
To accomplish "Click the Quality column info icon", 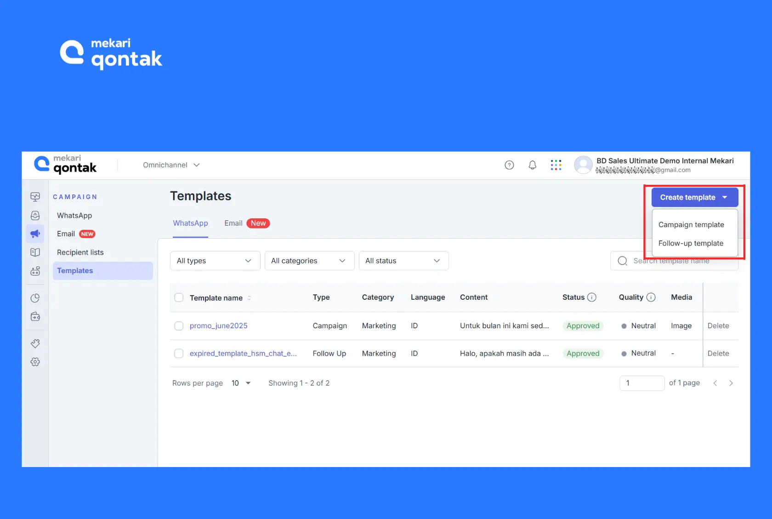I will pos(651,297).
